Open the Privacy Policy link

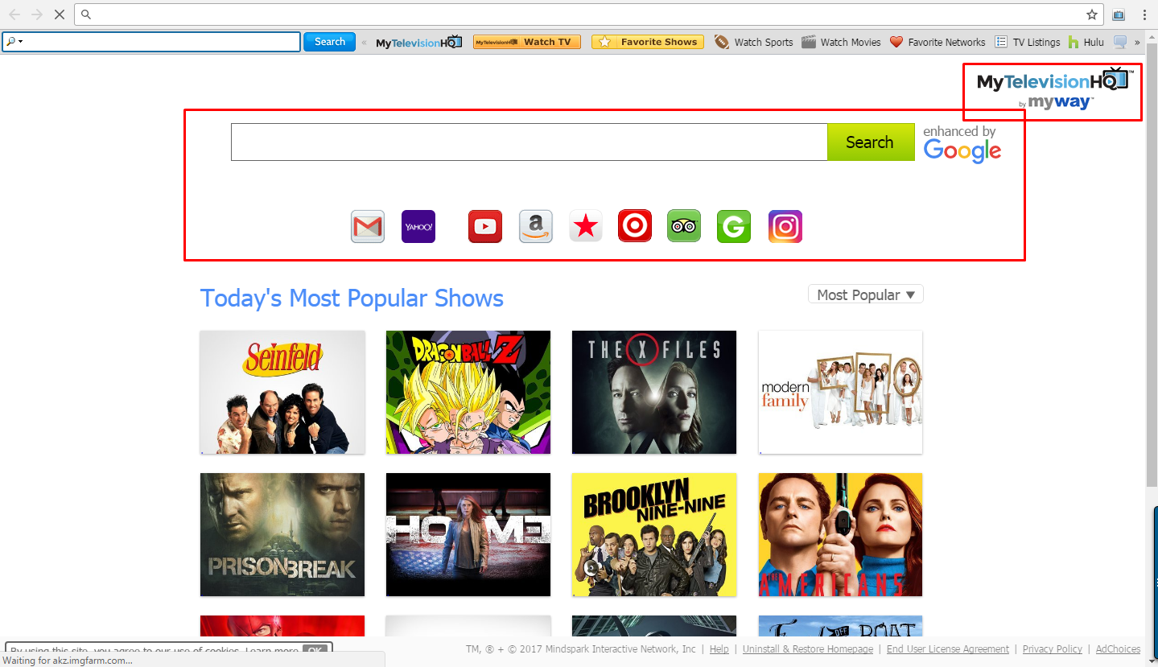click(x=1053, y=649)
